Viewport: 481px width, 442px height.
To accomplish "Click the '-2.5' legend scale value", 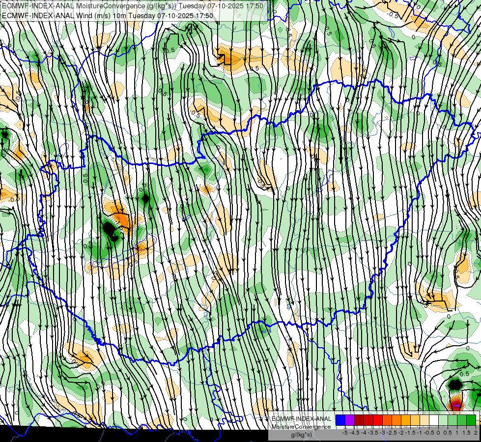I will (392, 433).
